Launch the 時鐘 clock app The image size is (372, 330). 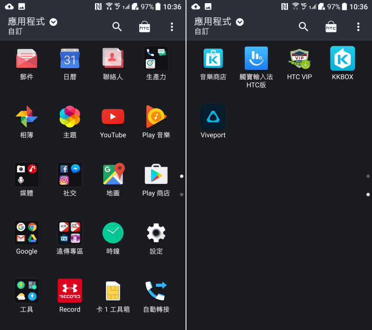(x=113, y=233)
